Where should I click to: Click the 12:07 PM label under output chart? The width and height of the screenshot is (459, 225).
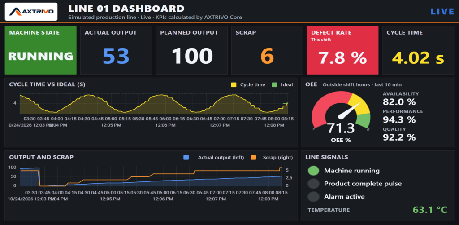[215, 199]
